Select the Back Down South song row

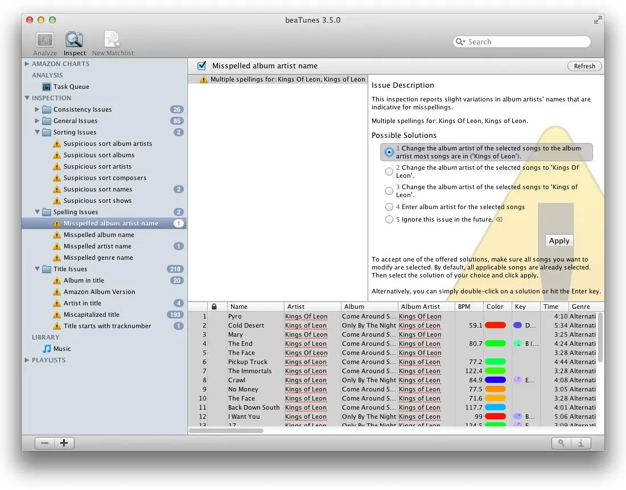pyautogui.click(x=393, y=407)
